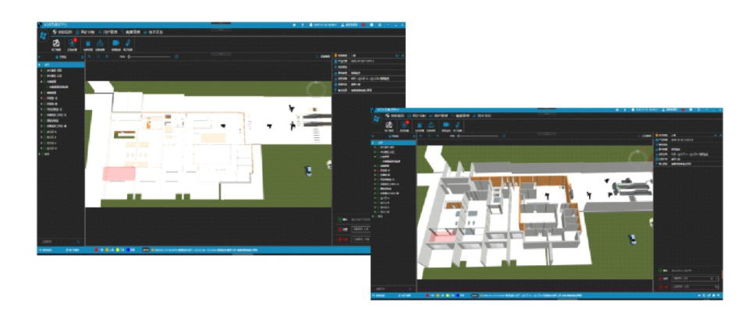Select the pink highlighted room in the 3D view

coord(442,236)
